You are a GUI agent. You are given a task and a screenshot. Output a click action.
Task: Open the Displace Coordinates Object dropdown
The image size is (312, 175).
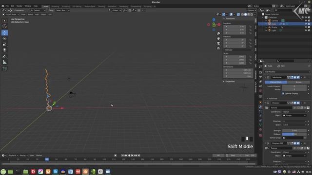(294, 112)
